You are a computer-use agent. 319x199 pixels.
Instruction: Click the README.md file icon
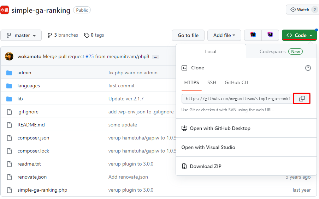tap(9, 125)
